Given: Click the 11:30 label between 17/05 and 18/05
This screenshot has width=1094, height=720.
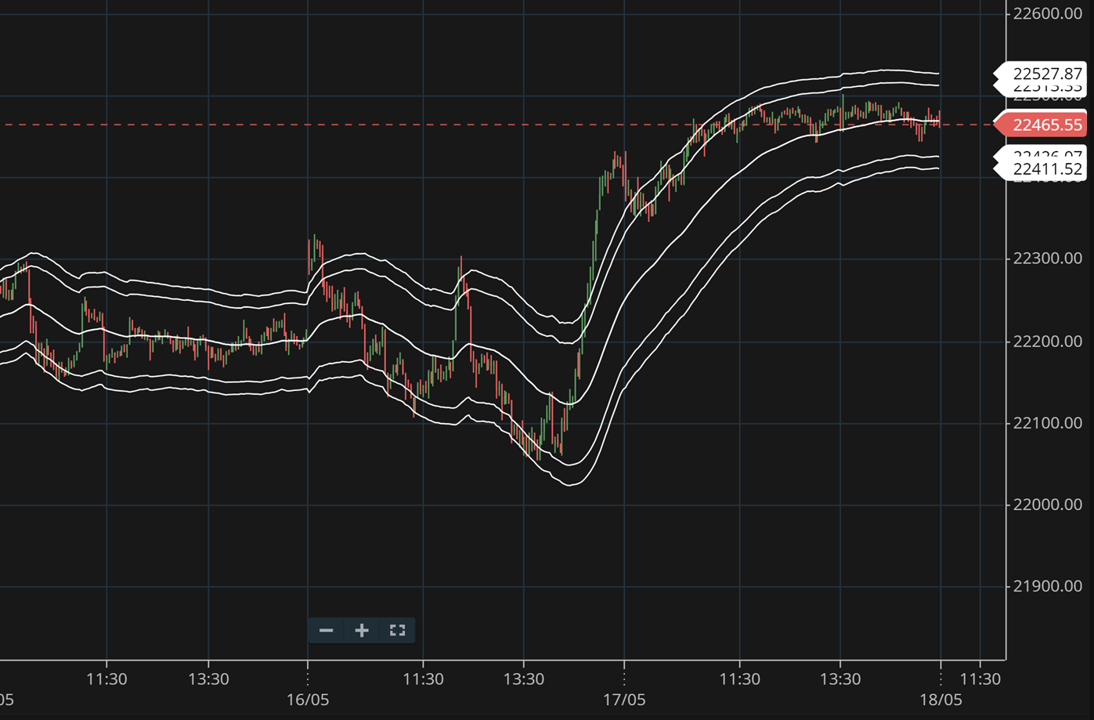Looking at the screenshot, I should (740, 679).
